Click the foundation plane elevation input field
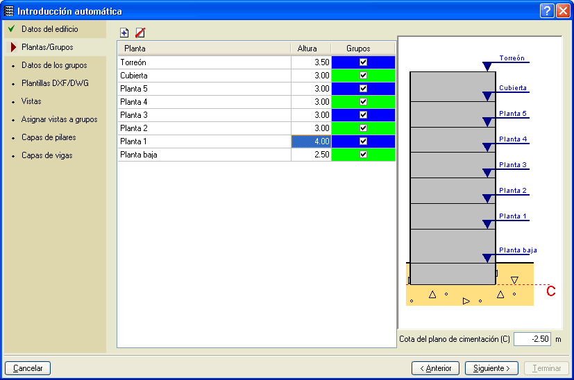 pos(532,339)
